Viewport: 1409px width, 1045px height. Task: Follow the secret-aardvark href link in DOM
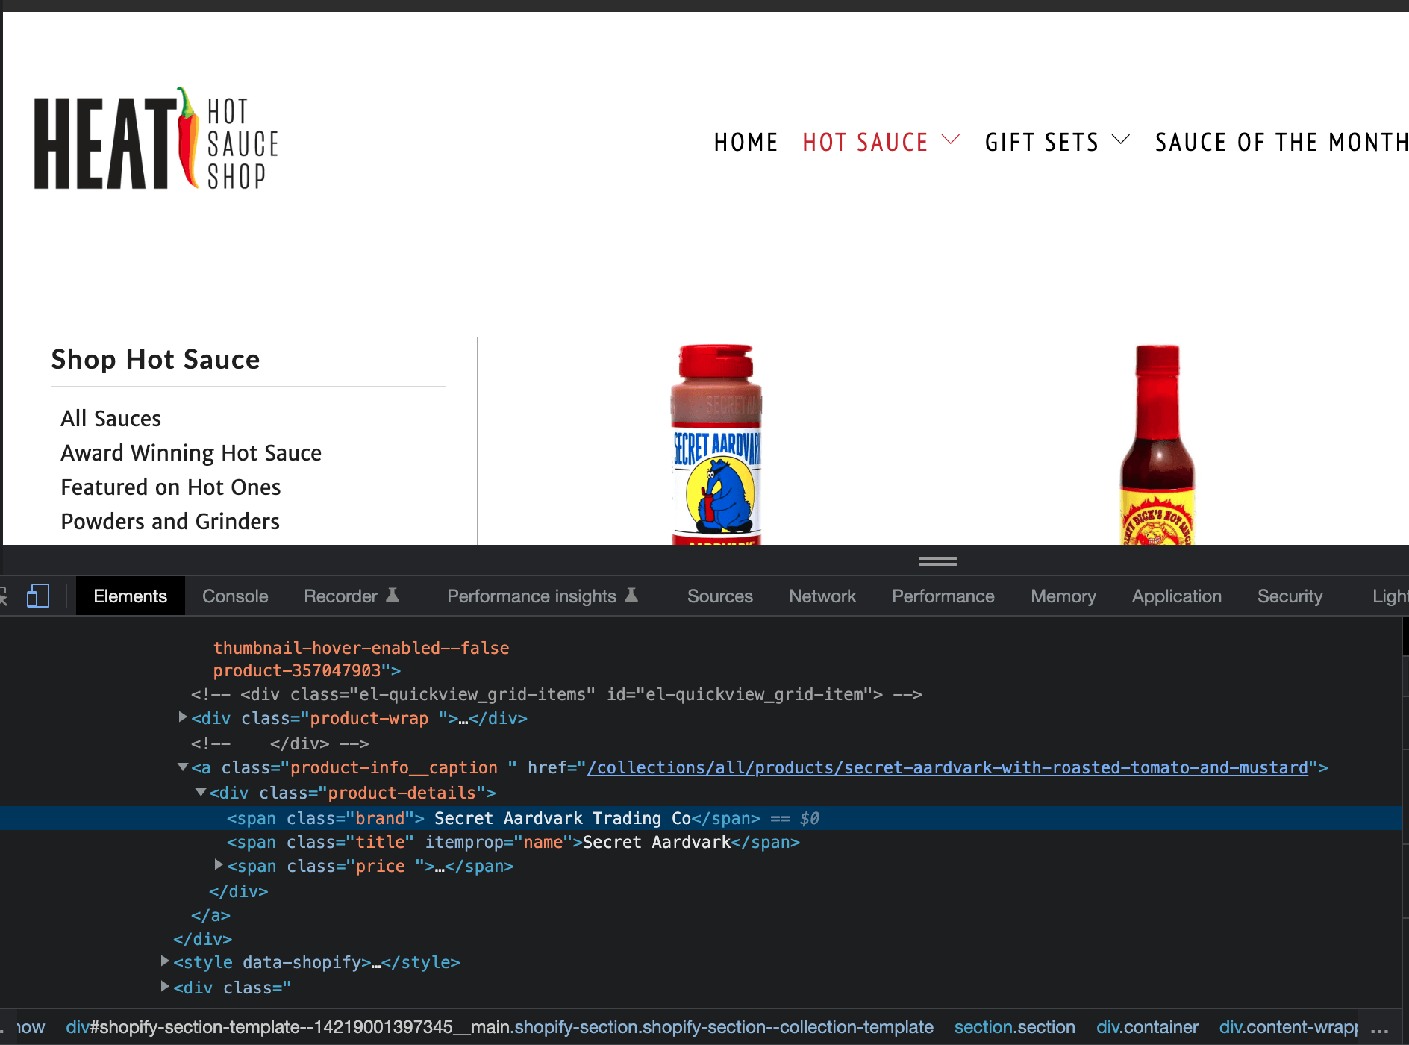pos(947,767)
